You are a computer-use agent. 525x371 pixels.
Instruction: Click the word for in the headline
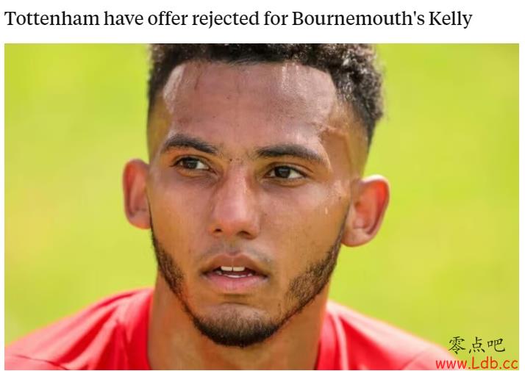point(276,18)
